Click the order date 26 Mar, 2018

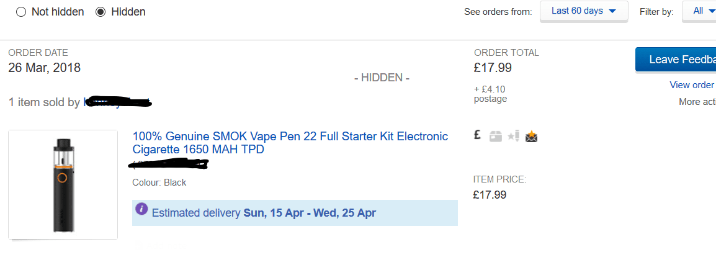click(44, 68)
